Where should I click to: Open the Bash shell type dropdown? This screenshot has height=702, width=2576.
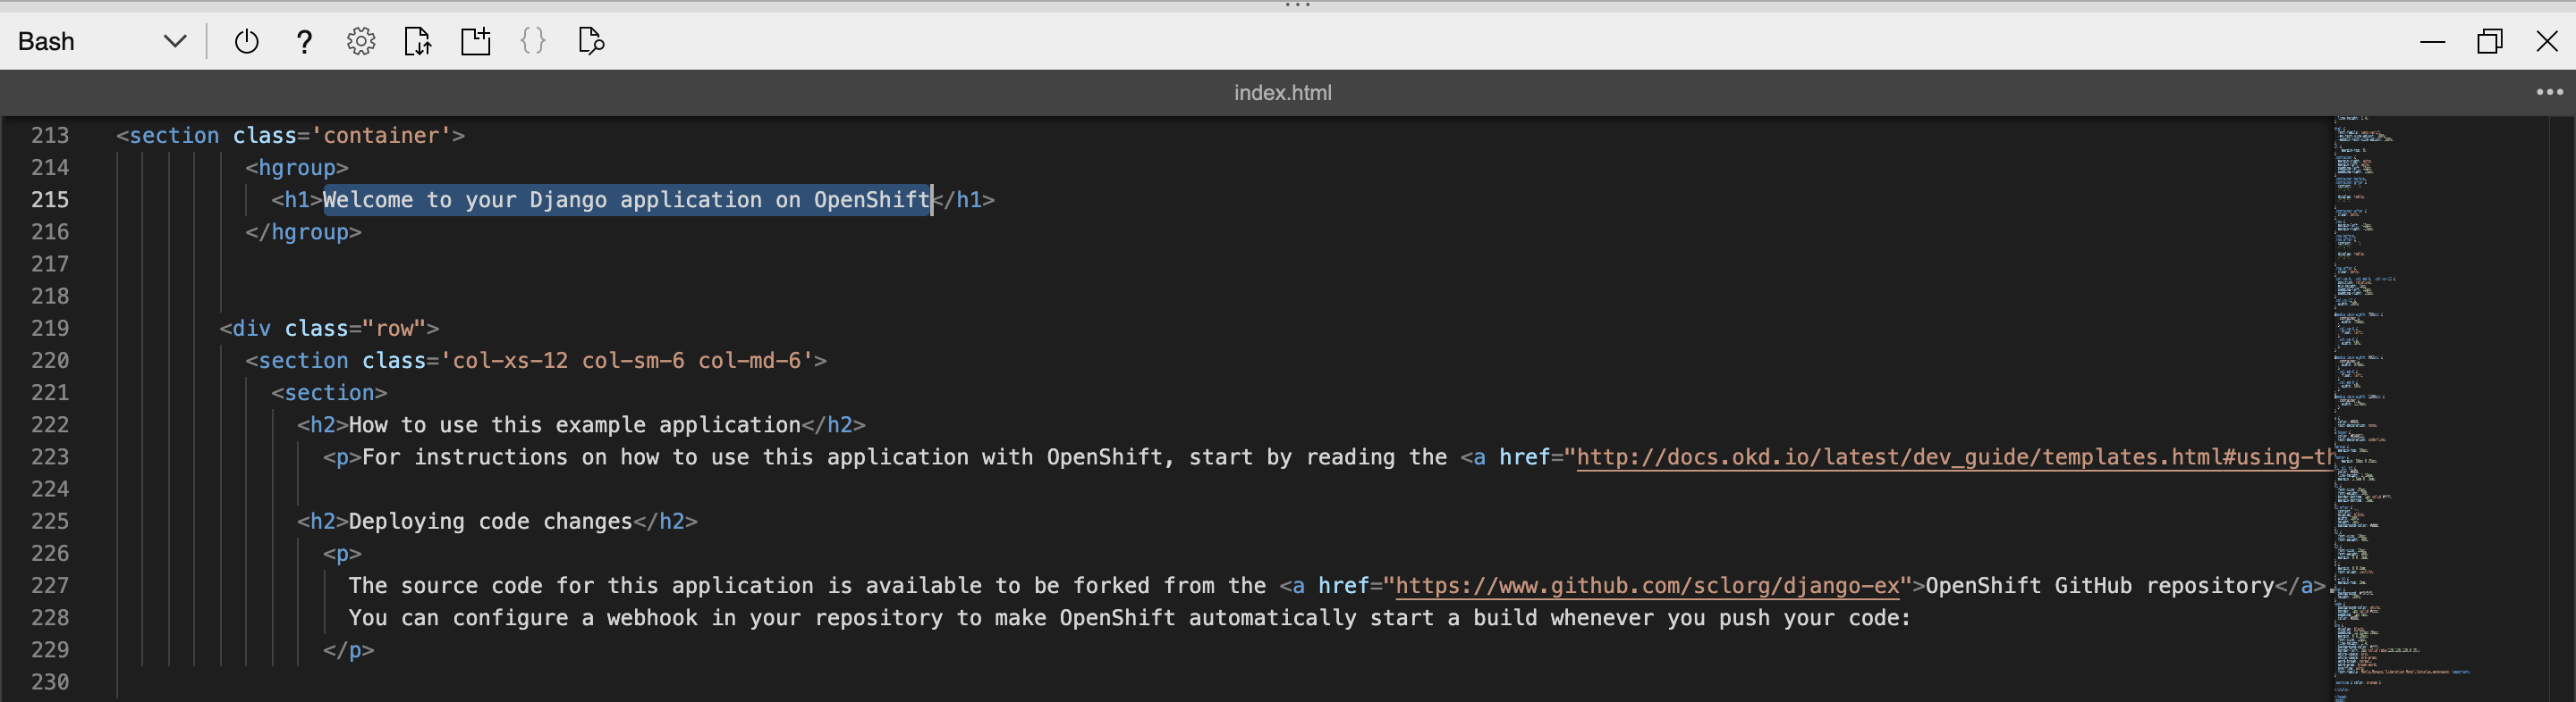102,41
